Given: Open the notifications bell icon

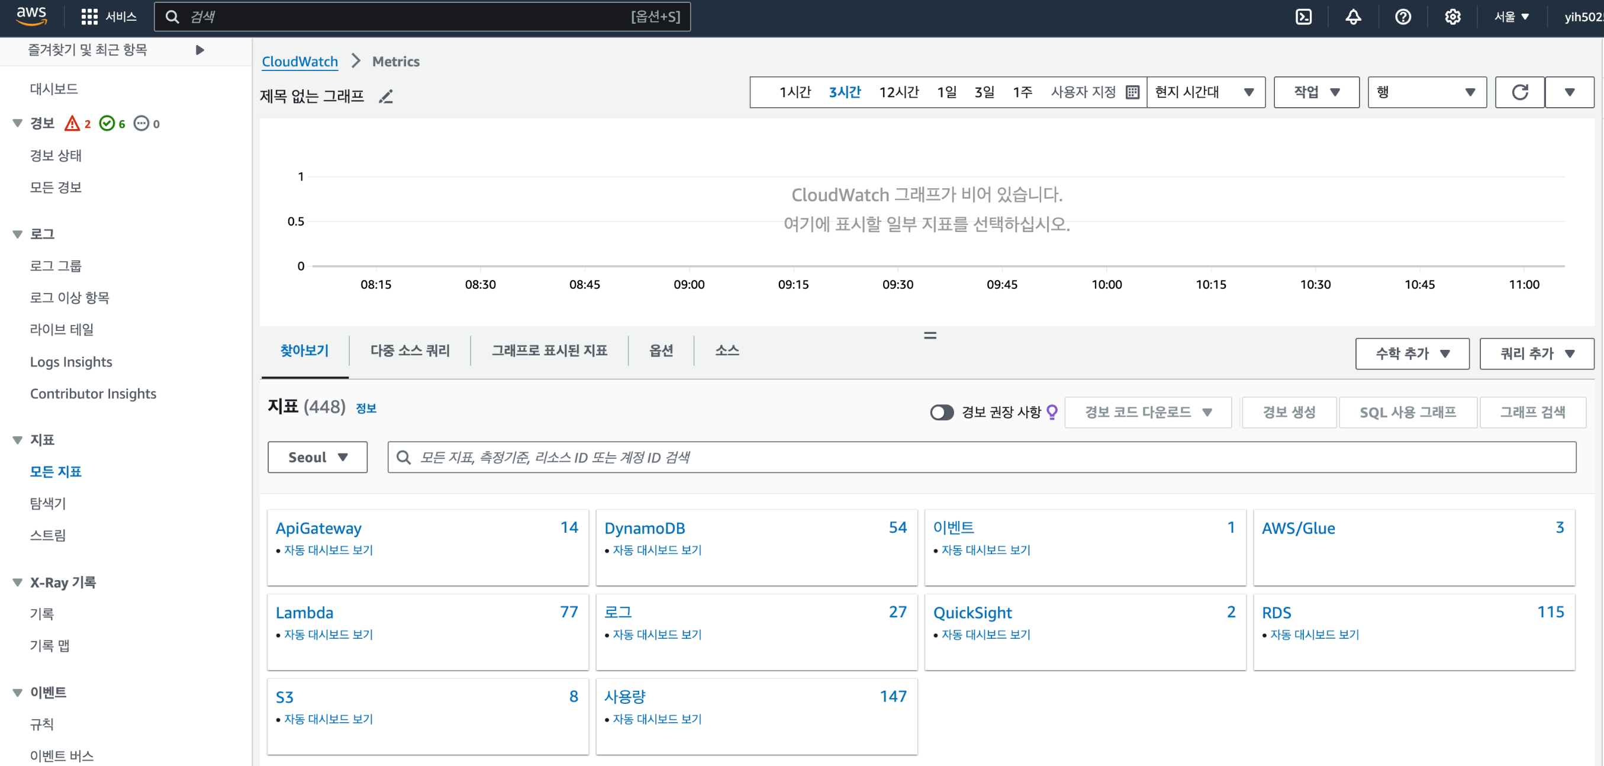Looking at the screenshot, I should (x=1352, y=17).
